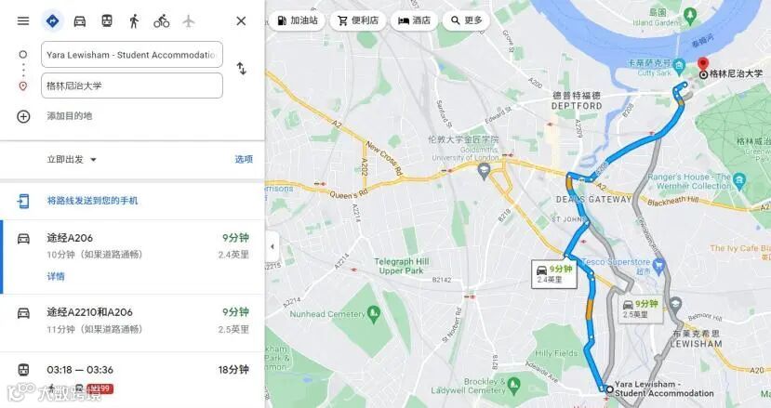Image resolution: width=771 pixels, height=408 pixels.
Task: Select public transit travel mode icon
Action: pos(107,21)
